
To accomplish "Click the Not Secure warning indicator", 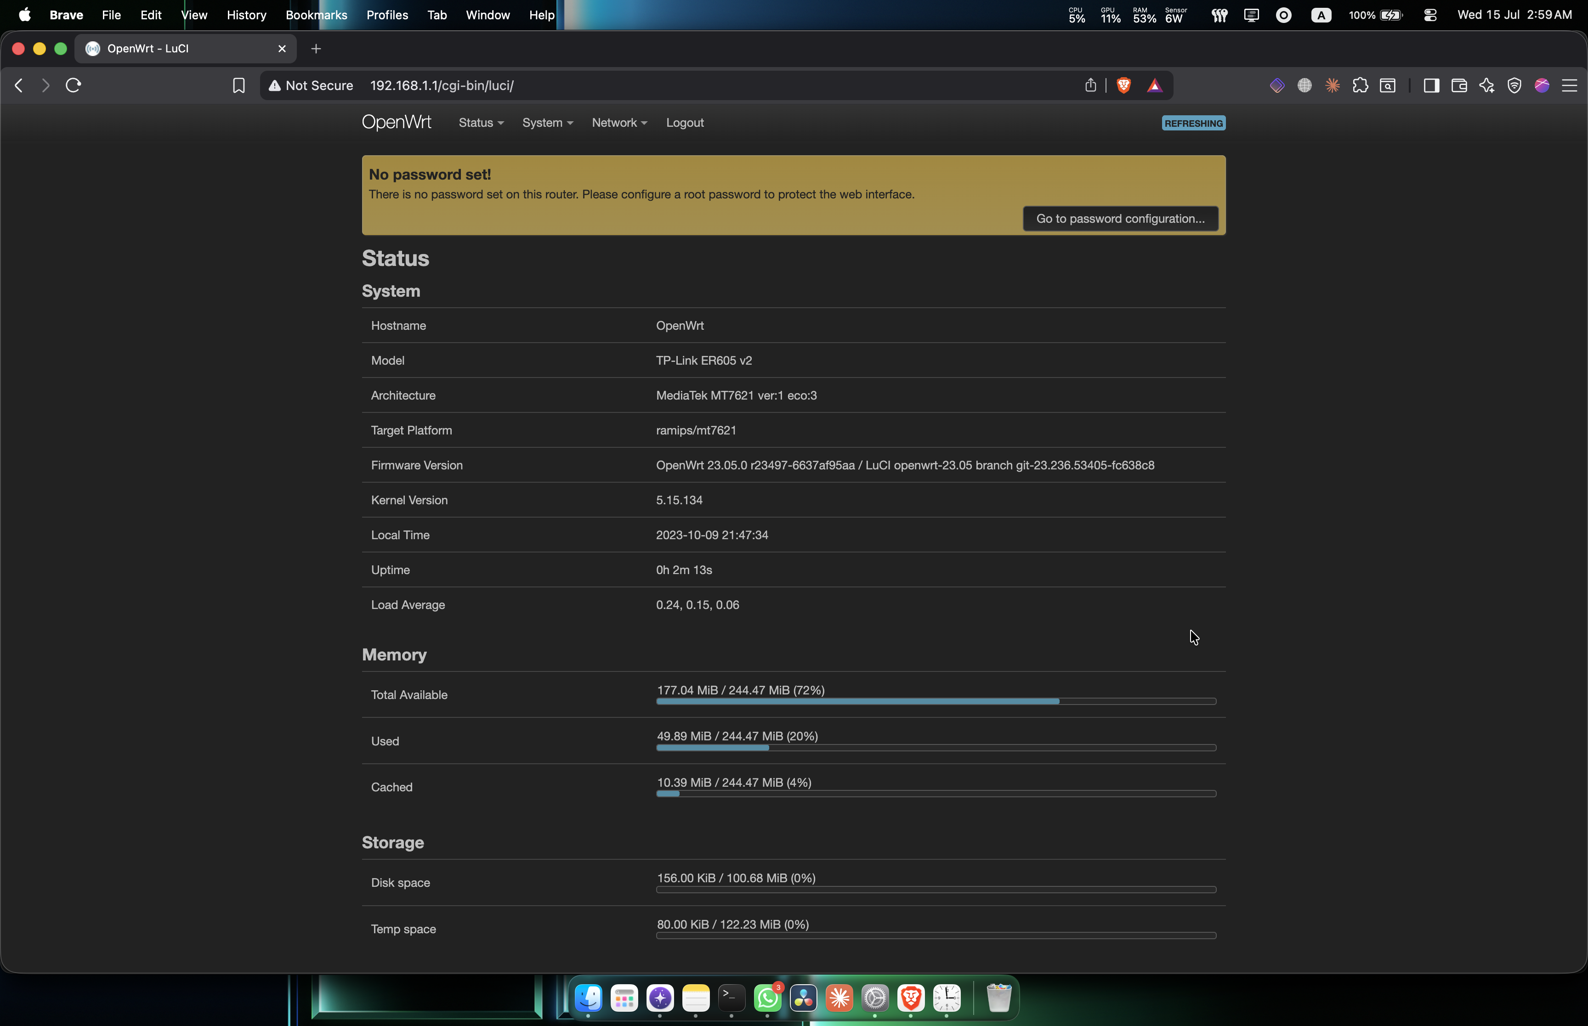I will [x=311, y=85].
